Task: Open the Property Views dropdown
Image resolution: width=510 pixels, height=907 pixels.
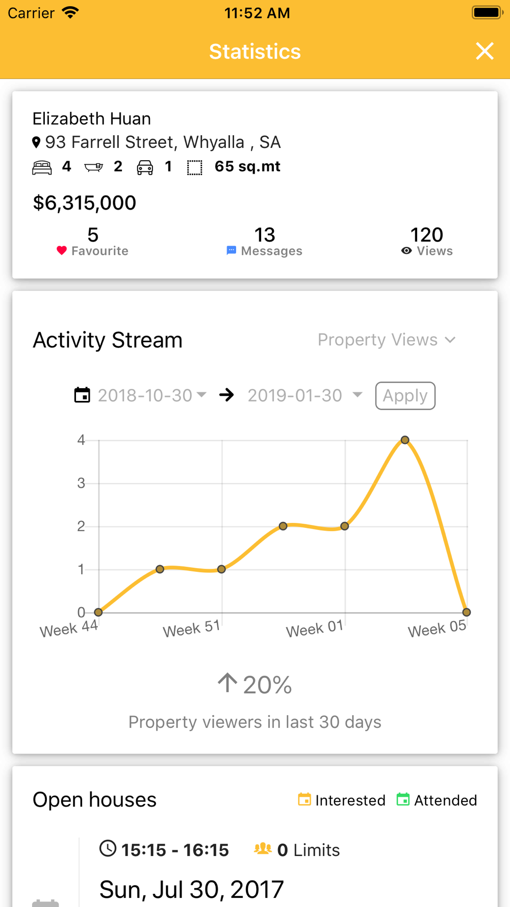Action: click(x=386, y=340)
